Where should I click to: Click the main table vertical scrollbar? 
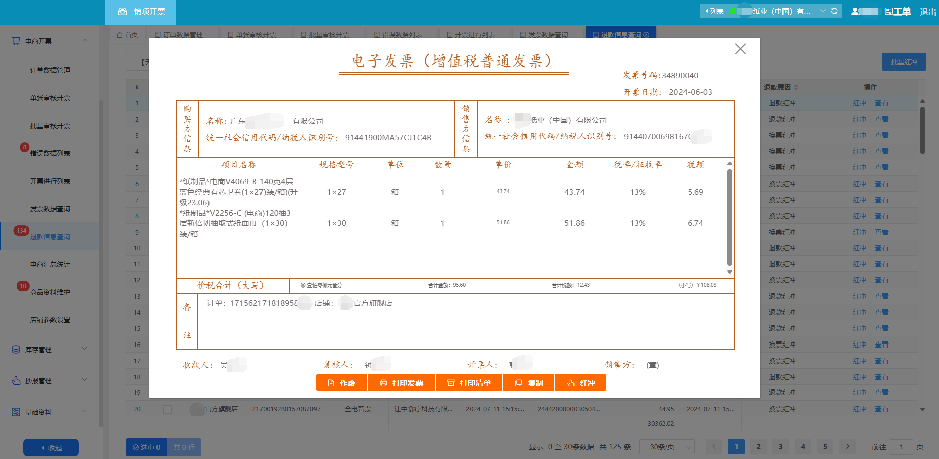pyautogui.click(x=922, y=130)
